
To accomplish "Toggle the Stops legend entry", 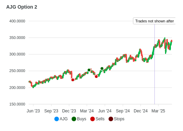I will pos(116,119).
